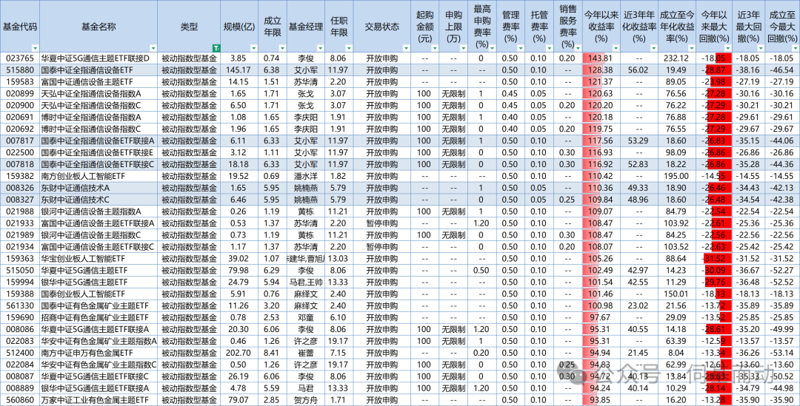Open the active green filter on 类型 column
The width and height of the screenshot is (800, 406).
(216, 48)
